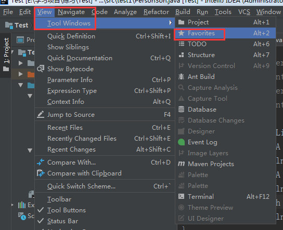
Task: Click the orange excluded folder icon
Action: point(31,74)
